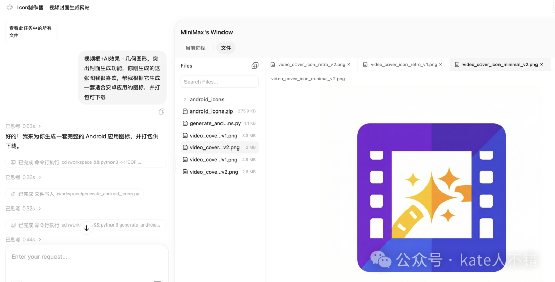Expand the 已思考 0.44s thinking step
Viewport: 555px width, 282px height.
23,240
